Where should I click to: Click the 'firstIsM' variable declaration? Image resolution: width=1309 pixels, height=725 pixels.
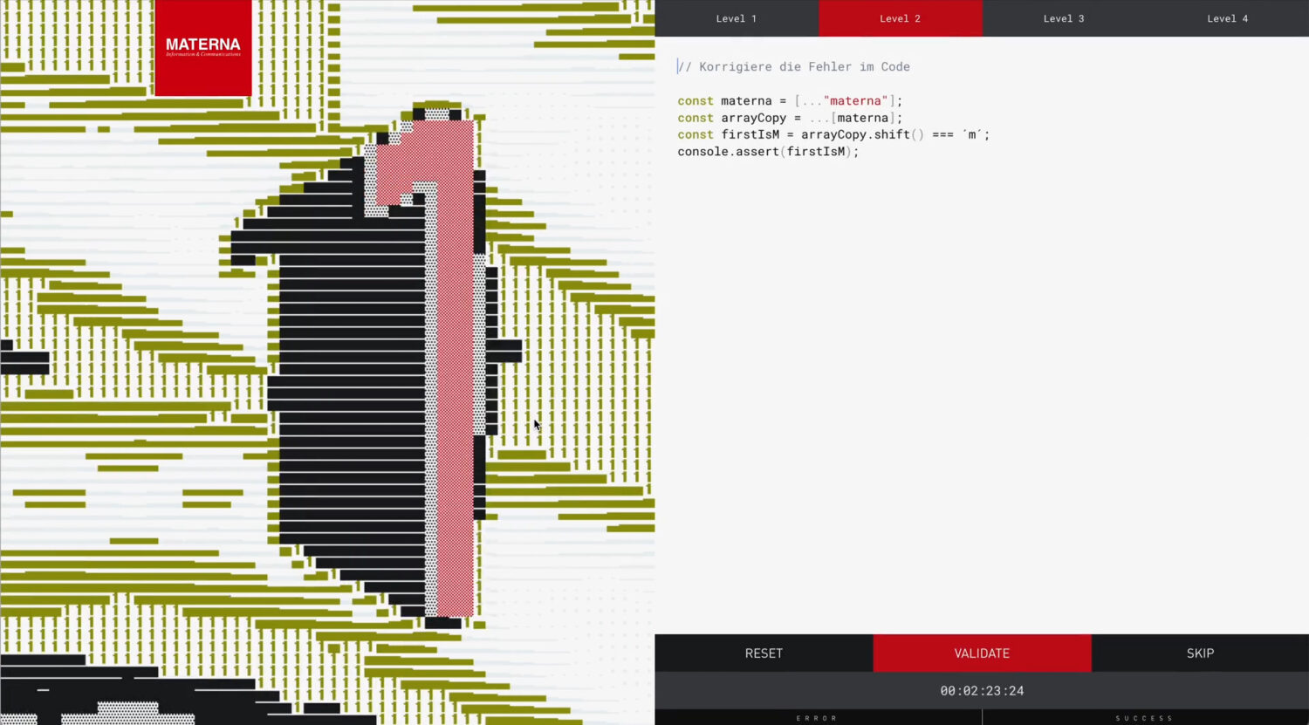[x=750, y=135]
